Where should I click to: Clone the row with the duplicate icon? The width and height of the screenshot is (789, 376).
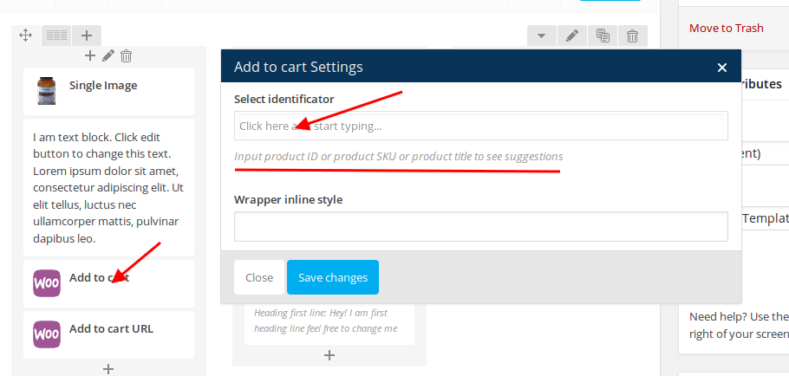coord(603,36)
